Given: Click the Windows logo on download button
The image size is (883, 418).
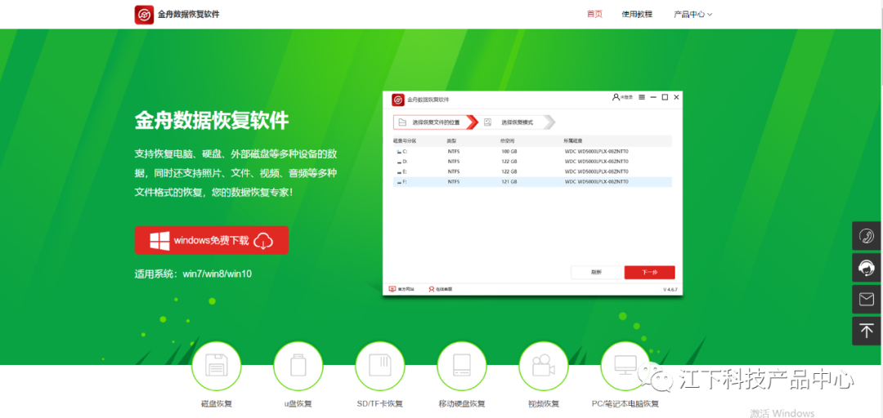Looking at the screenshot, I should point(159,241).
